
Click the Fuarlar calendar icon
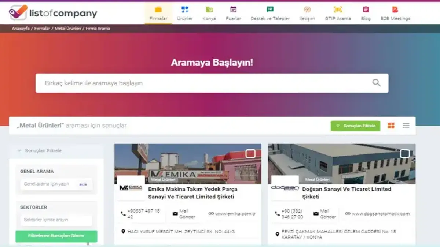coord(233,10)
